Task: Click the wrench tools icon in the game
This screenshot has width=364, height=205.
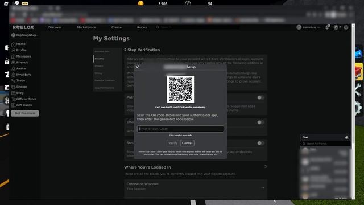Action: (358, 90)
